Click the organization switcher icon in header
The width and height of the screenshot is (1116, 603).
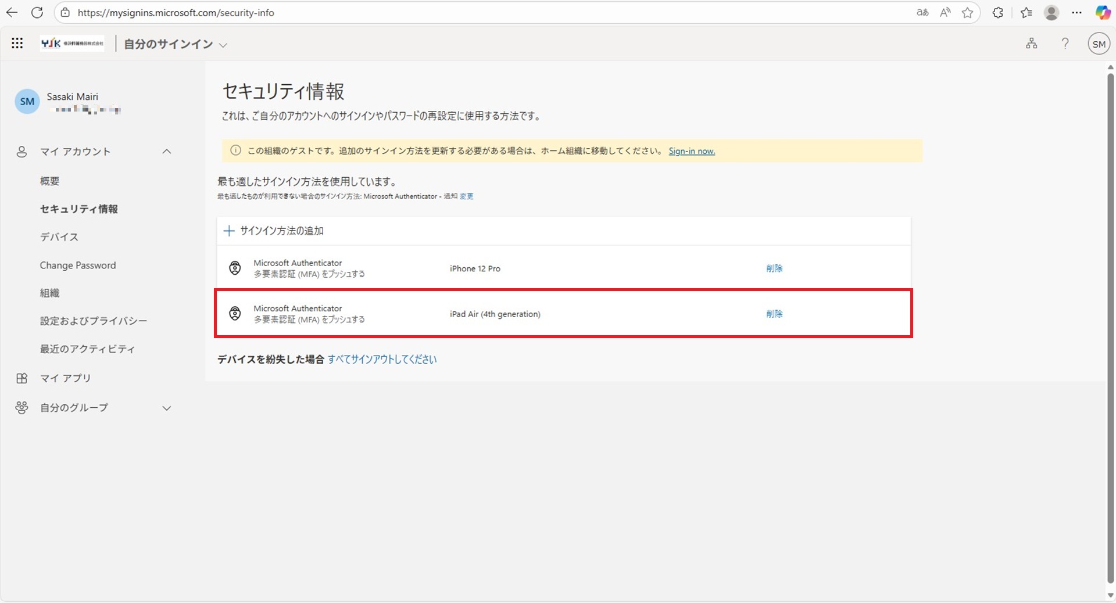pos(1031,44)
